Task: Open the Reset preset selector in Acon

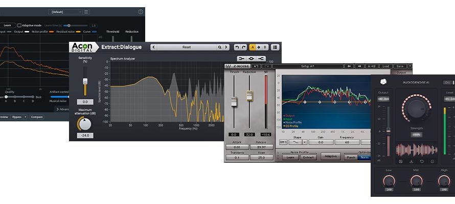Action: pyautogui.click(x=187, y=47)
